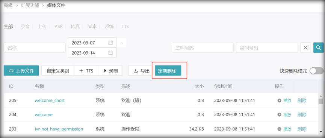This screenshot has width=325, height=138.
Task: Click play icon for ivr-not_have_permission row
Action: point(280,129)
